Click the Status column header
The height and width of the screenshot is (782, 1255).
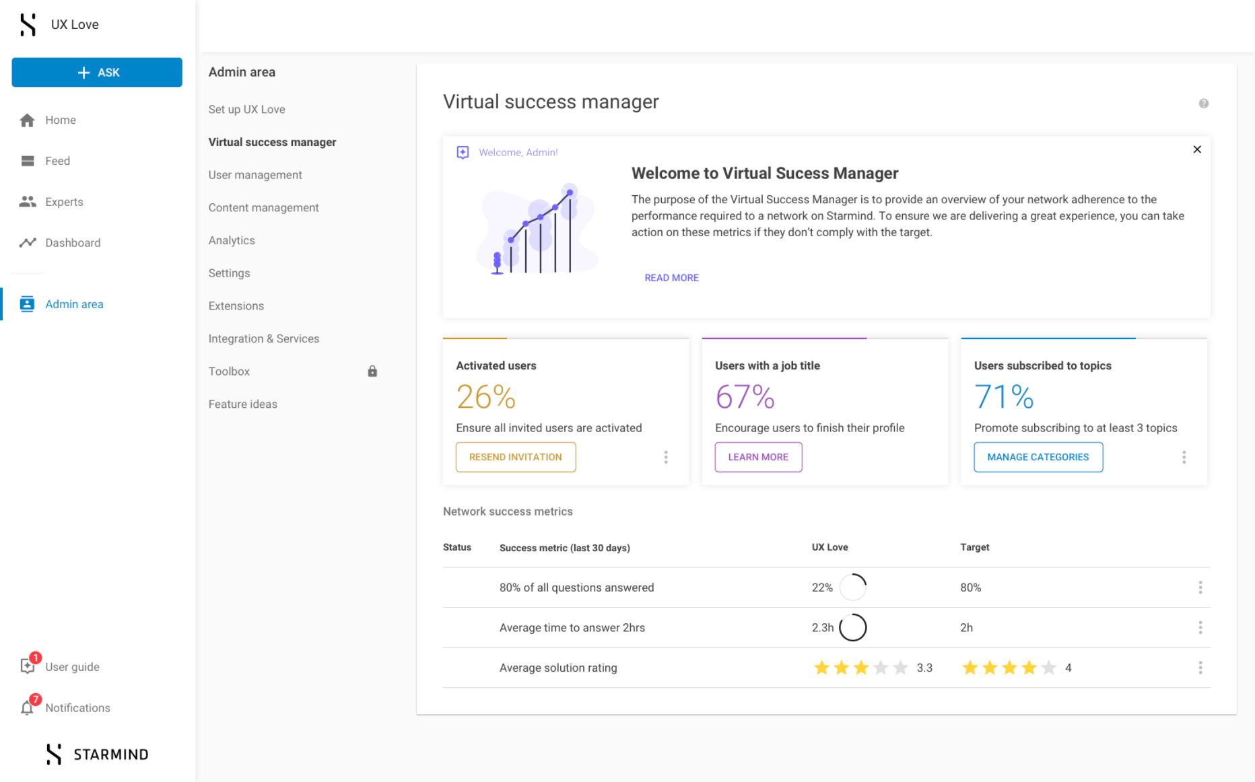pyautogui.click(x=457, y=547)
